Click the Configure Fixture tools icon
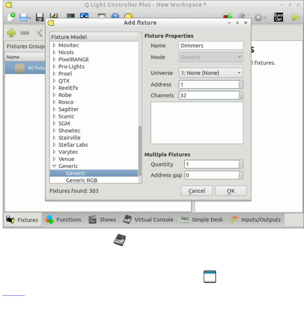The image size is (304, 309). click(38, 33)
